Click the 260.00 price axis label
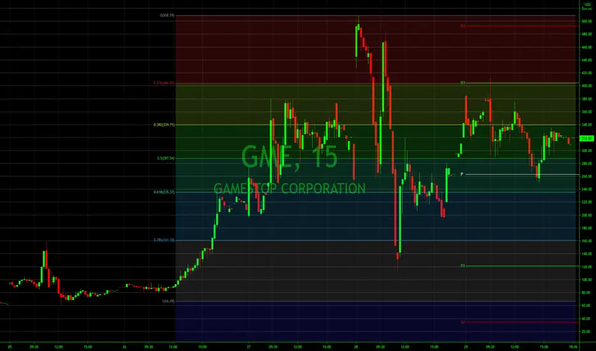Image resolution: width=596 pixels, height=351 pixels. pyautogui.click(x=586, y=176)
